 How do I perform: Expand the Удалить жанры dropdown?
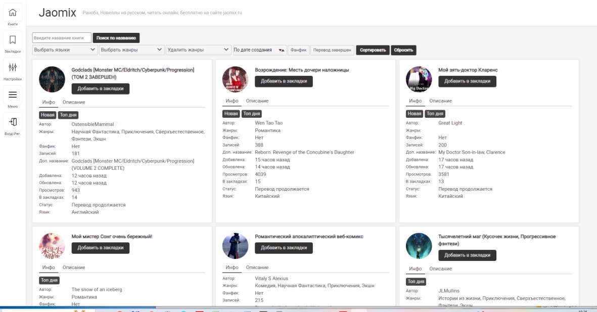pos(198,50)
